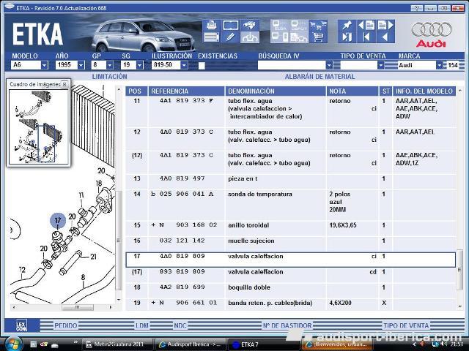Click the Info. del Modelo header
The image size is (469, 351).
(424, 91)
